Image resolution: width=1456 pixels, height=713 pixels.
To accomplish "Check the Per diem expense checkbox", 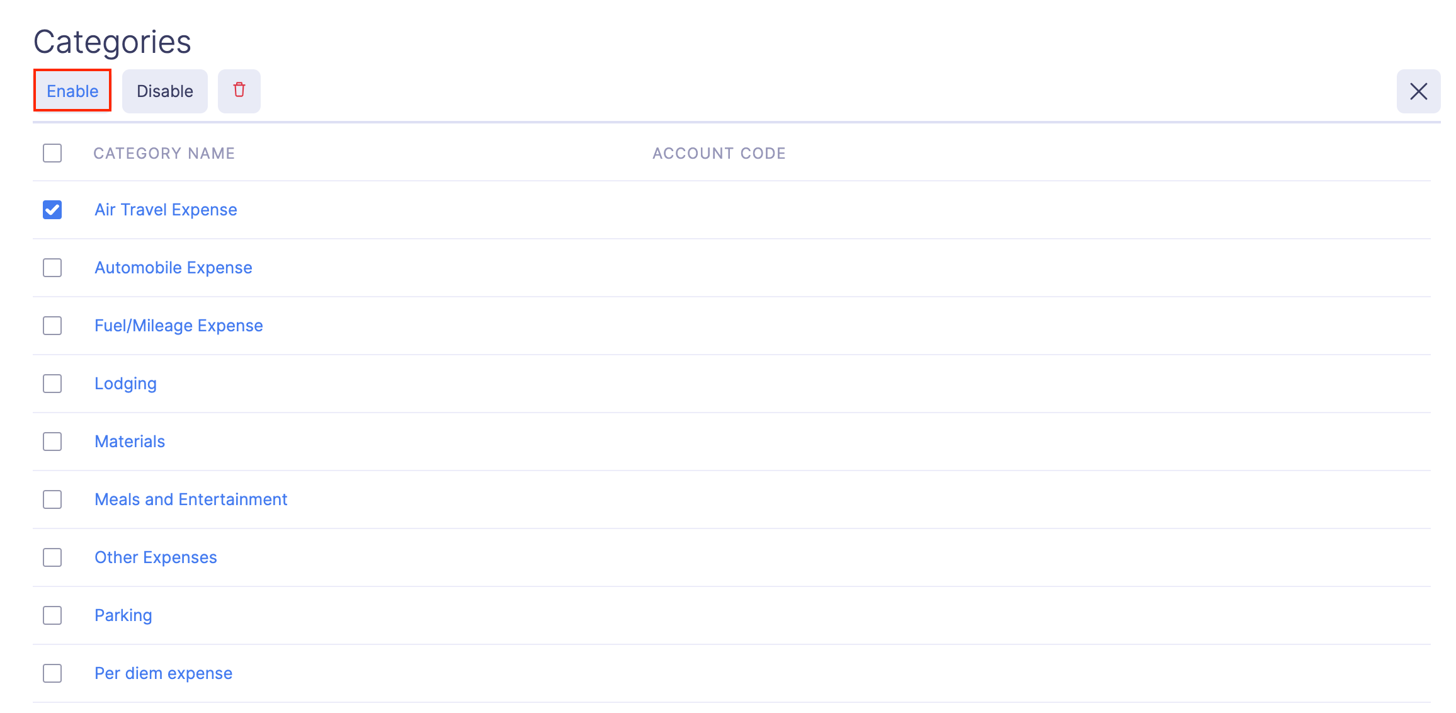I will 52,673.
